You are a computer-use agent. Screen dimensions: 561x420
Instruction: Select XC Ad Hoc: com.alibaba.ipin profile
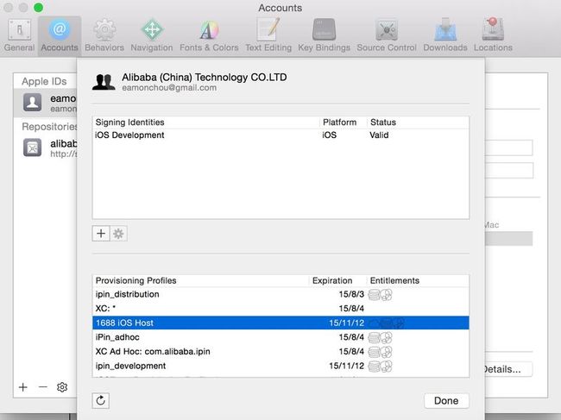click(x=280, y=352)
